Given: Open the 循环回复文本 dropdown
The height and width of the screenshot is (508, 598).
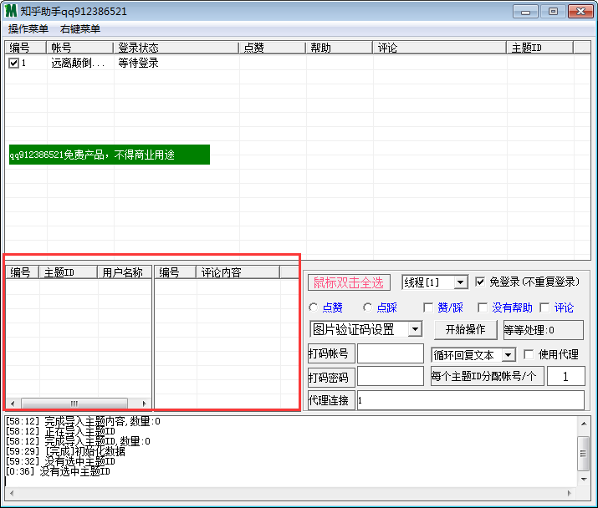Looking at the screenshot, I should tap(508, 355).
